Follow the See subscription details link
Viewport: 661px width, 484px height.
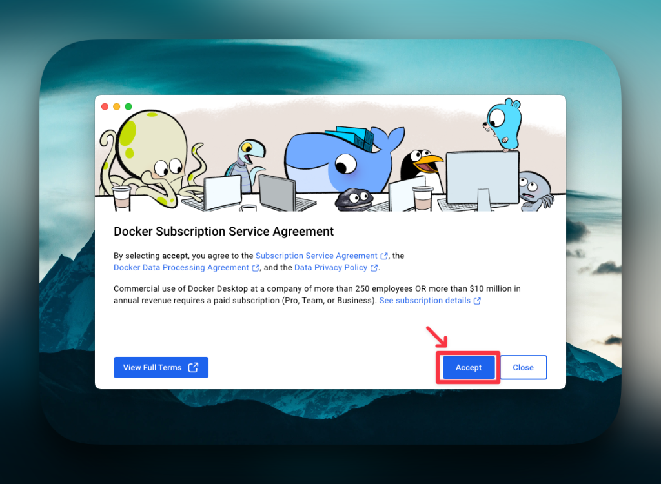click(x=425, y=300)
